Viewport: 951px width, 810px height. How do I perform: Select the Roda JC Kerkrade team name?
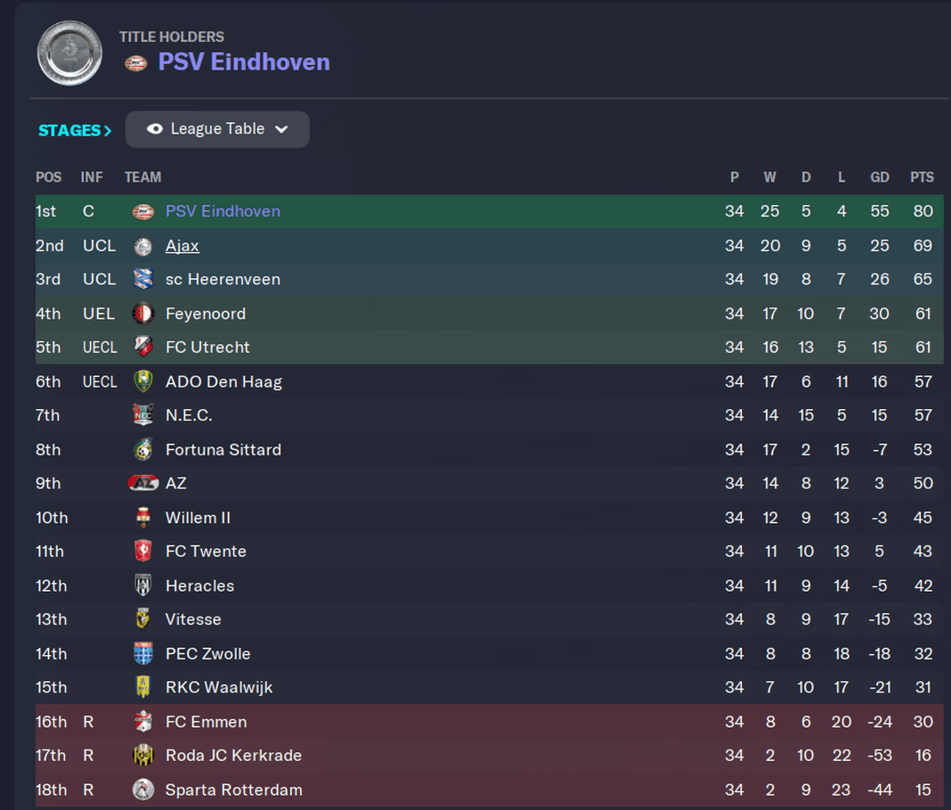point(233,756)
